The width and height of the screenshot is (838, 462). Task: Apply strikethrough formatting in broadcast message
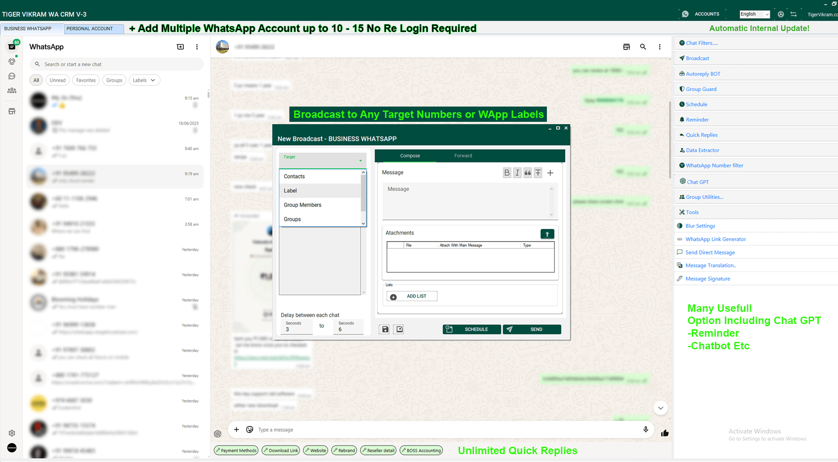[538, 172]
